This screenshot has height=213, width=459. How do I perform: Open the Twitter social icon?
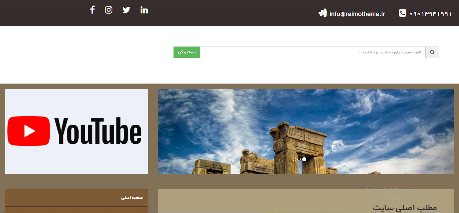(x=127, y=10)
